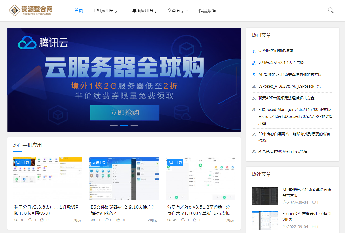This screenshot has height=233, width=345.
Task: Click comment icon under ES文件浏览器 card
Action: point(107,220)
